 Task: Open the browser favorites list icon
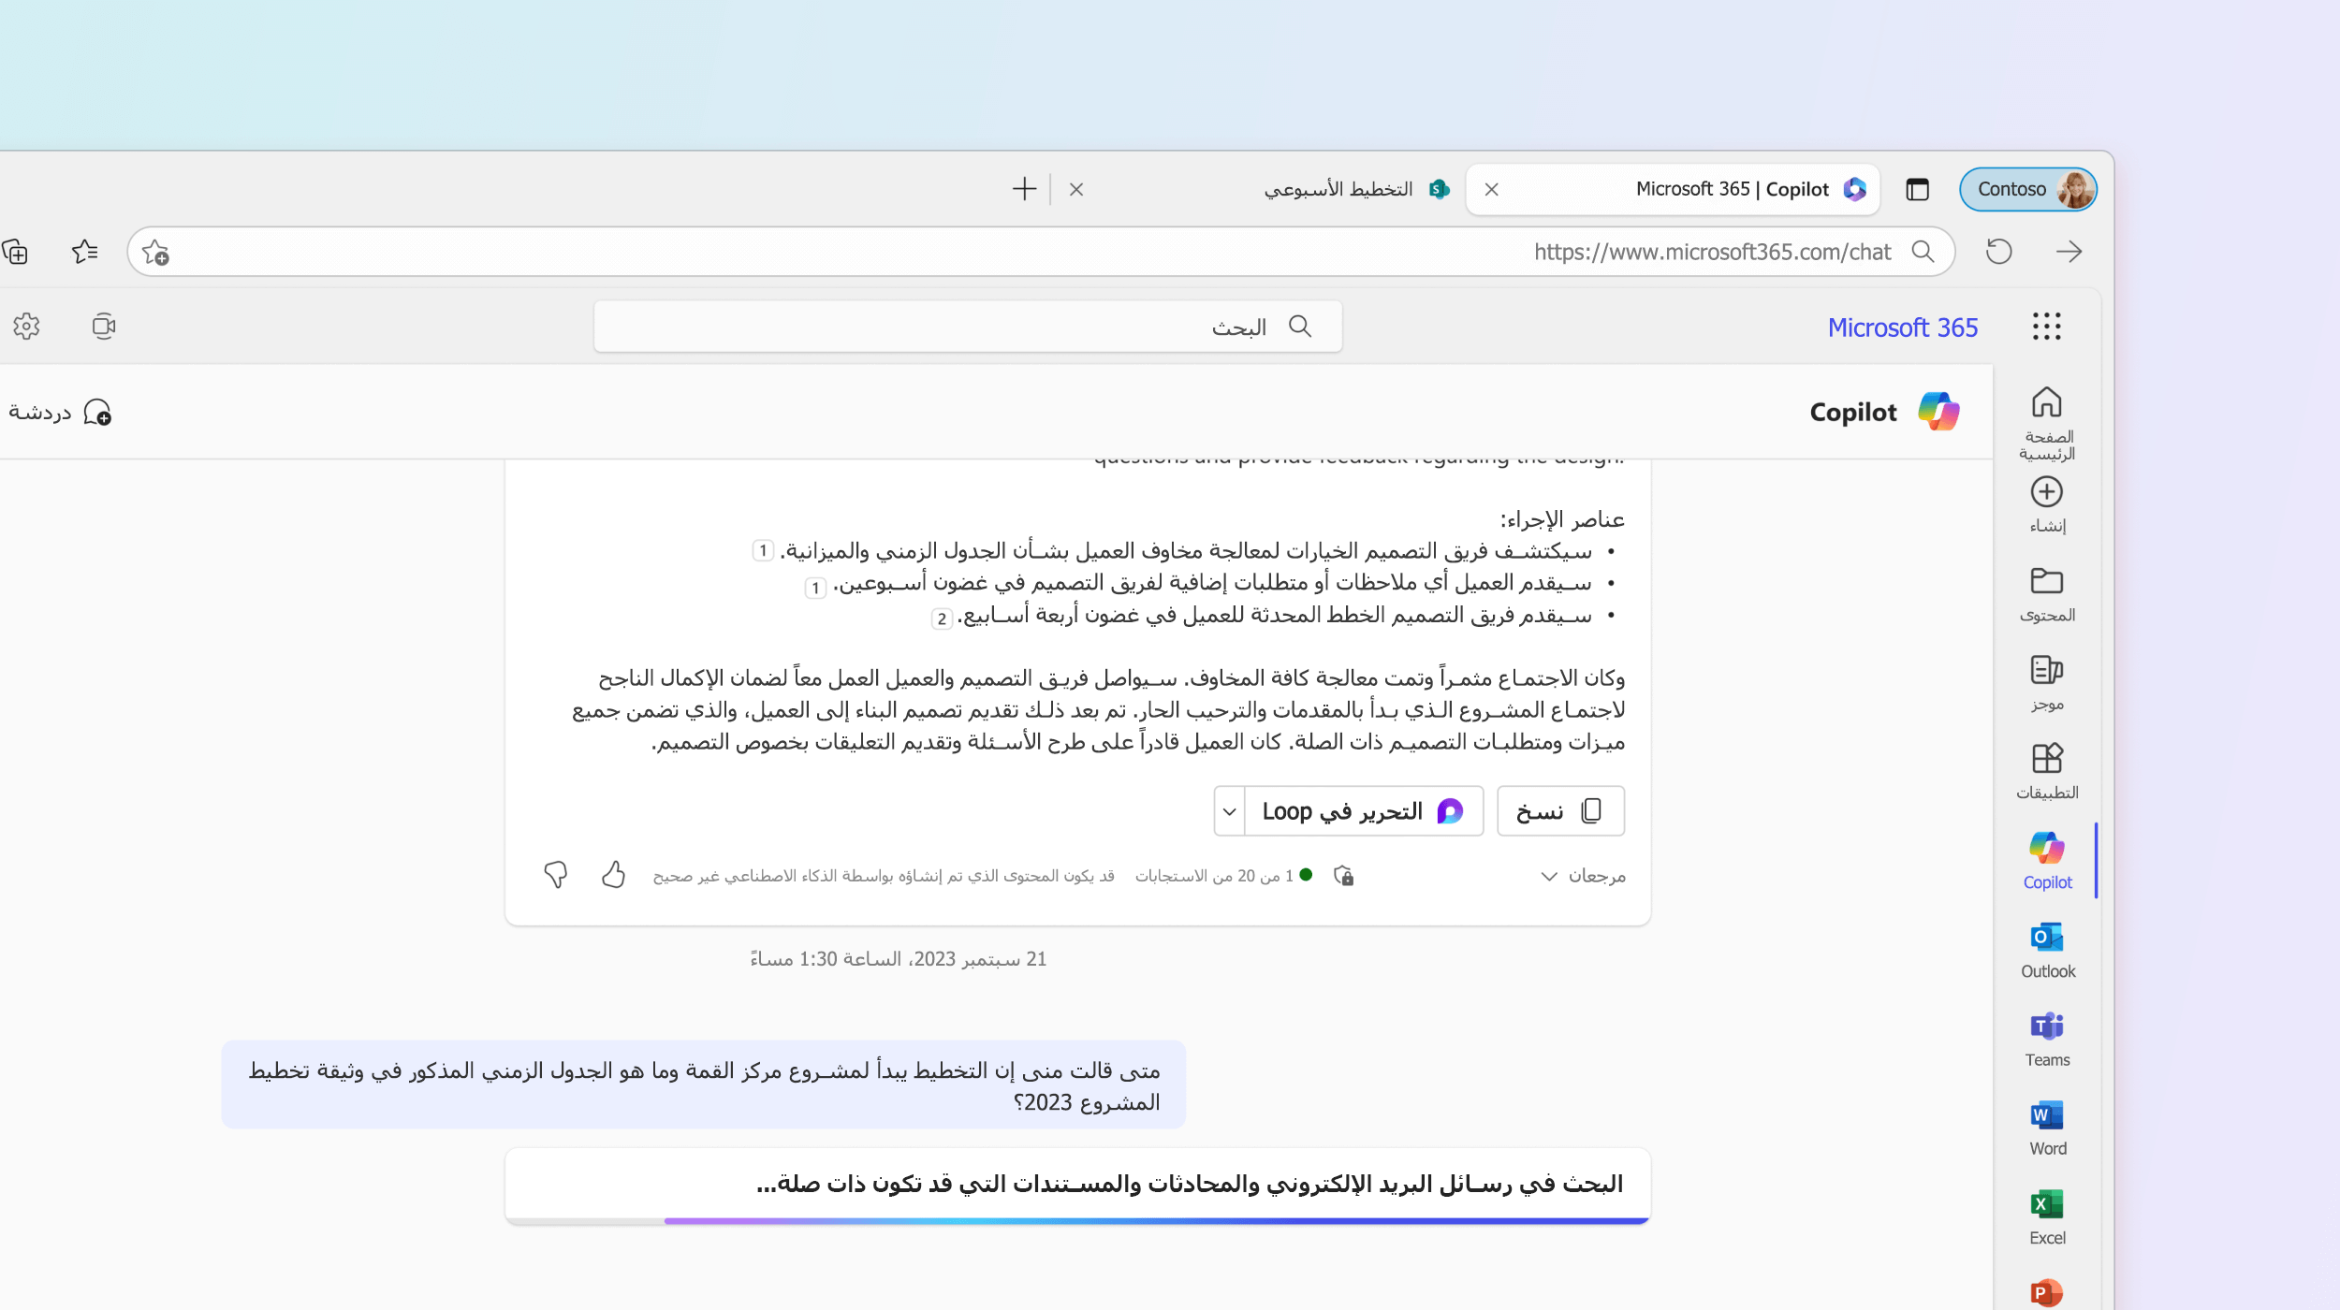coord(85,252)
